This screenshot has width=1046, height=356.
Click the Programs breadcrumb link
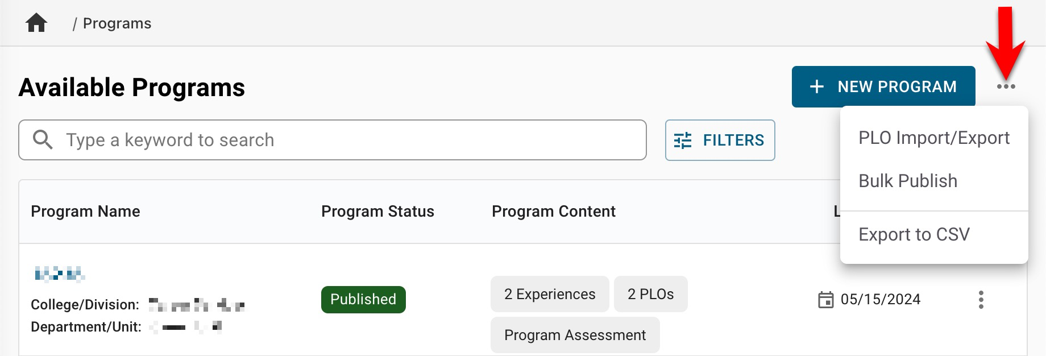click(x=117, y=23)
